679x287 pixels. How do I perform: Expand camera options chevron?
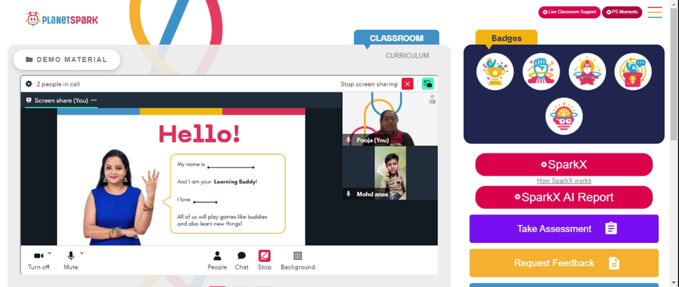[x=50, y=253]
